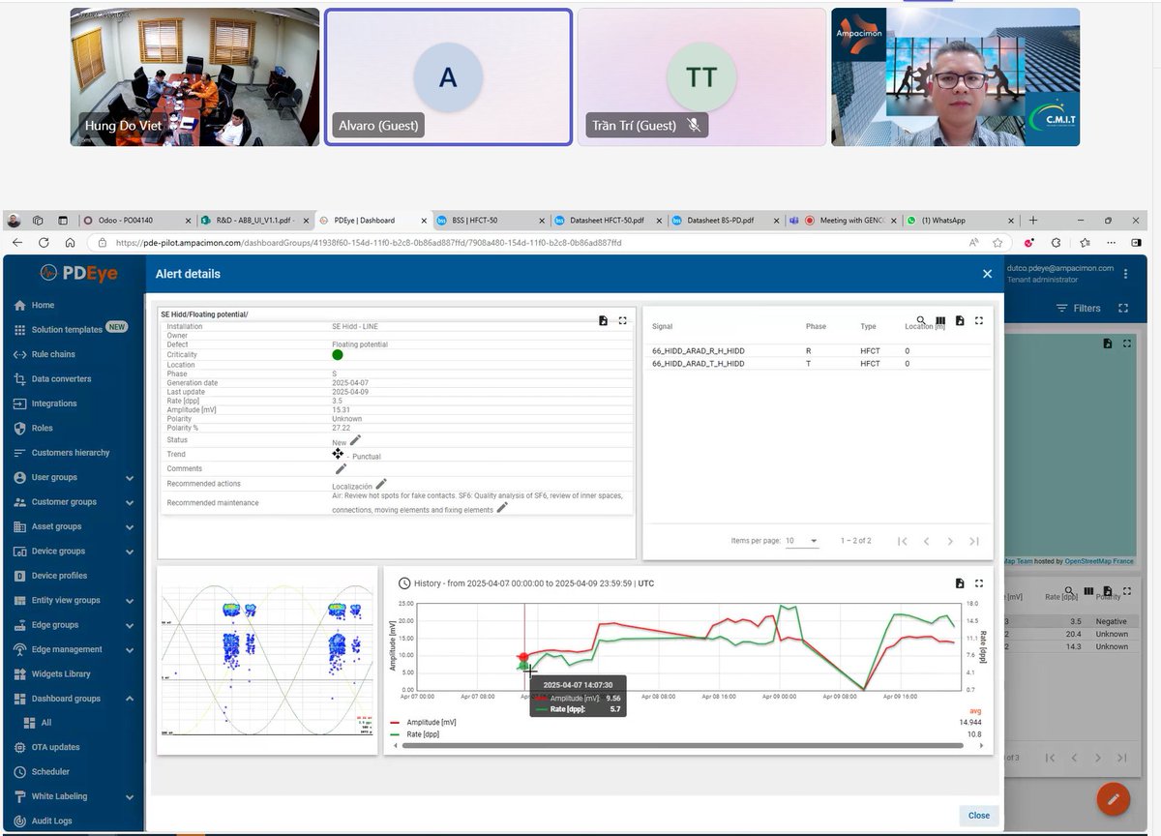Go to last page in Signal table
The image size is (1161, 836).
pos(974,541)
